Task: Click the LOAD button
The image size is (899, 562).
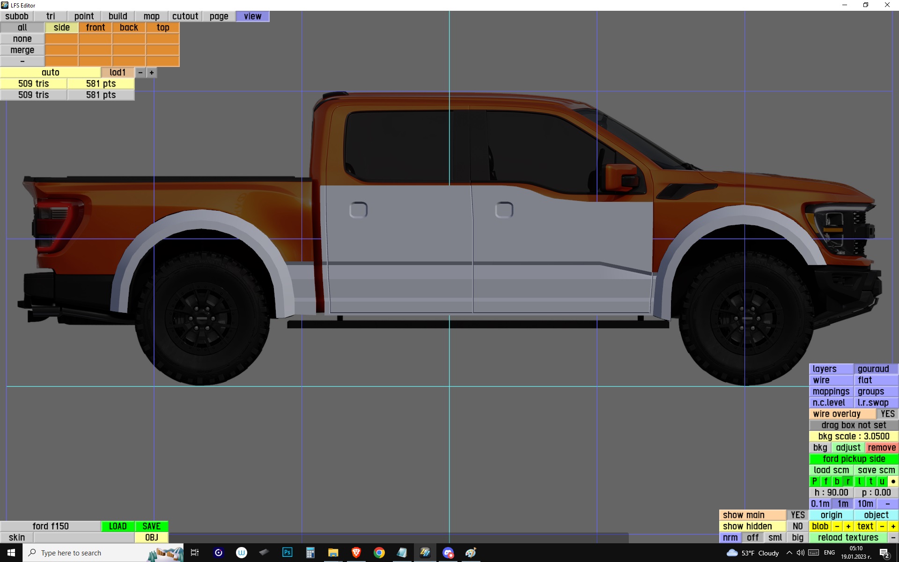Action: [118, 526]
